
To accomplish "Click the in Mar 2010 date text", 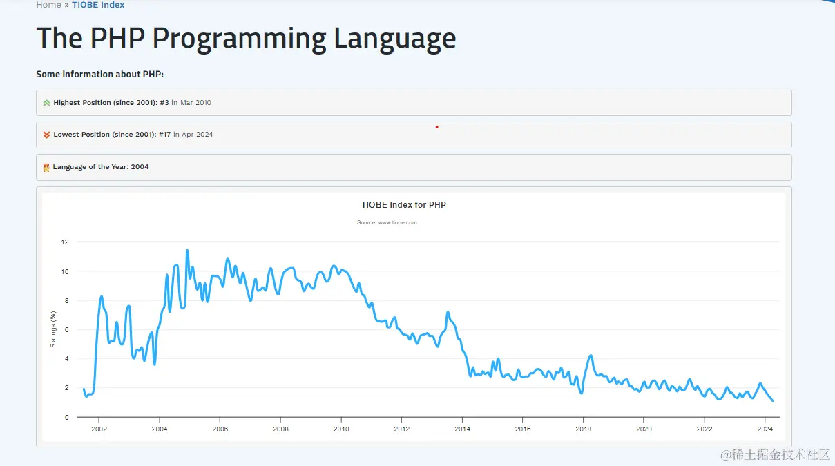I will coord(191,103).
